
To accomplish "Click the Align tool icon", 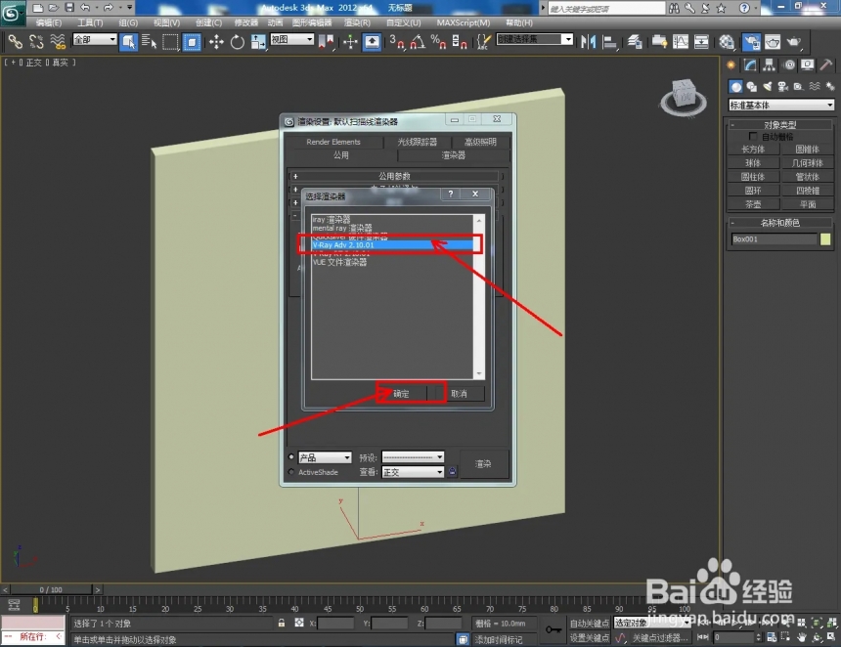I will 609,42.
